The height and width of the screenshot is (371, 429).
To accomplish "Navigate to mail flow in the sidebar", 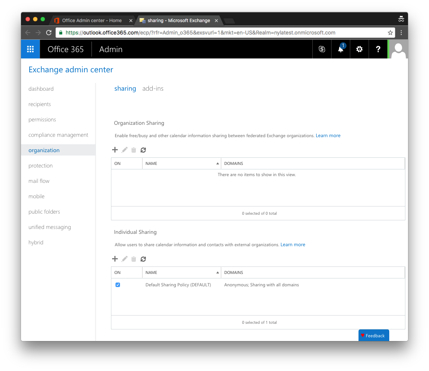I will [39, 181].
